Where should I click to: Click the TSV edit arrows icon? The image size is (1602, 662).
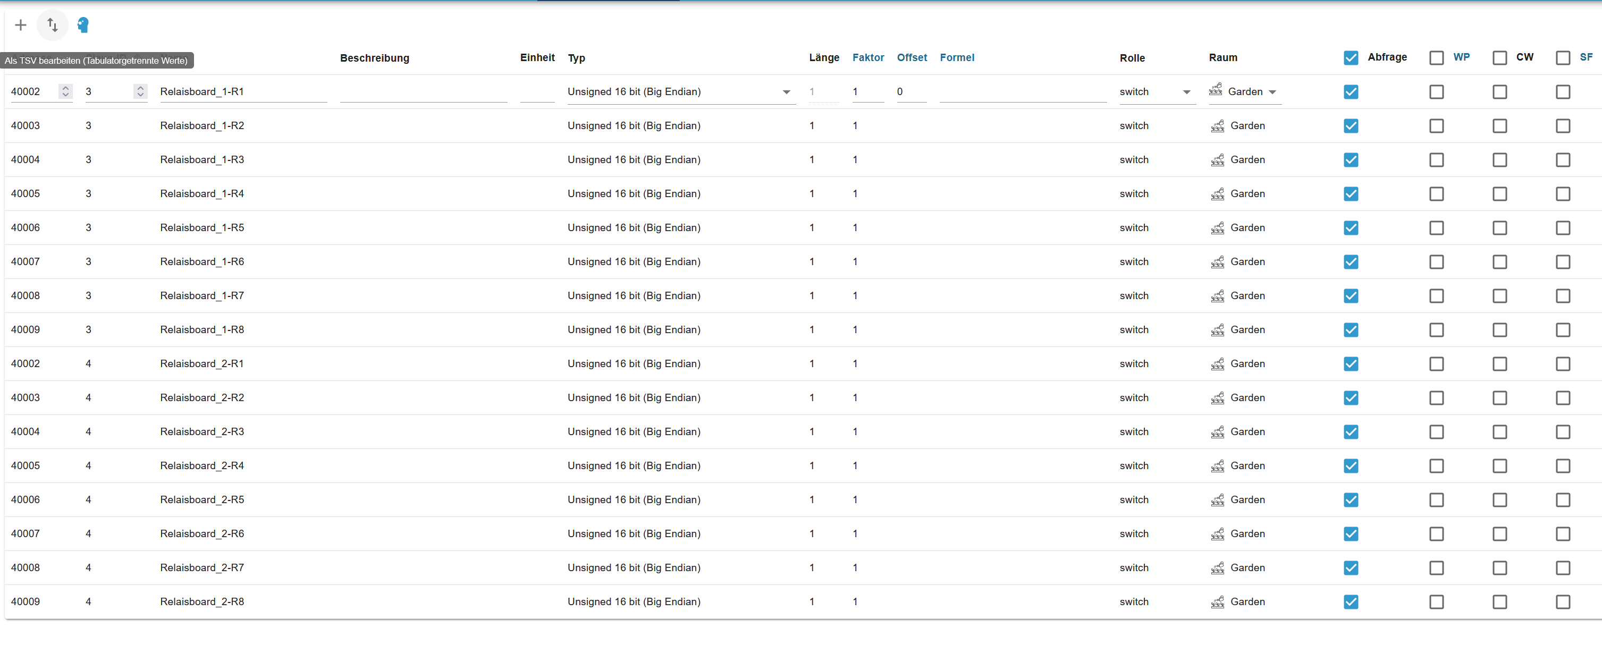pos(52,25)
